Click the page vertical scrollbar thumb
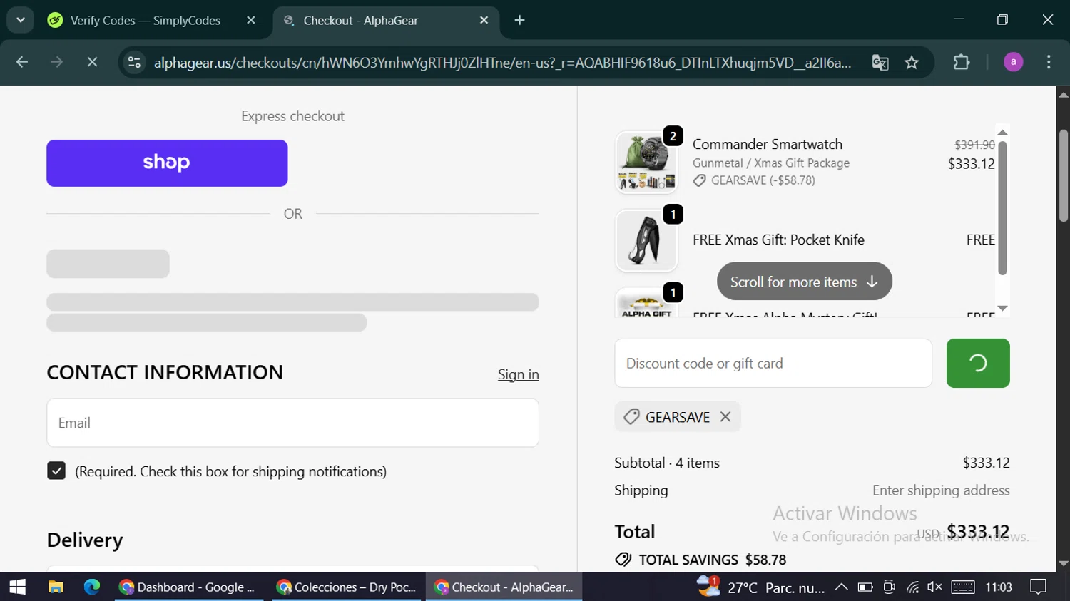1070x601 pixels. click(x=1064, y=176)
